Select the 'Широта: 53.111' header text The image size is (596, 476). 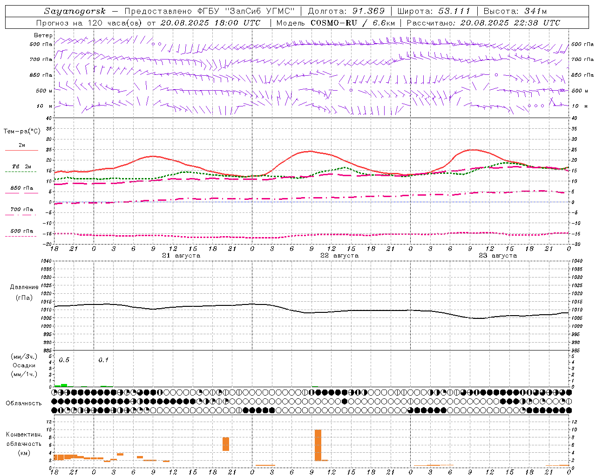(x=433, y=11)
